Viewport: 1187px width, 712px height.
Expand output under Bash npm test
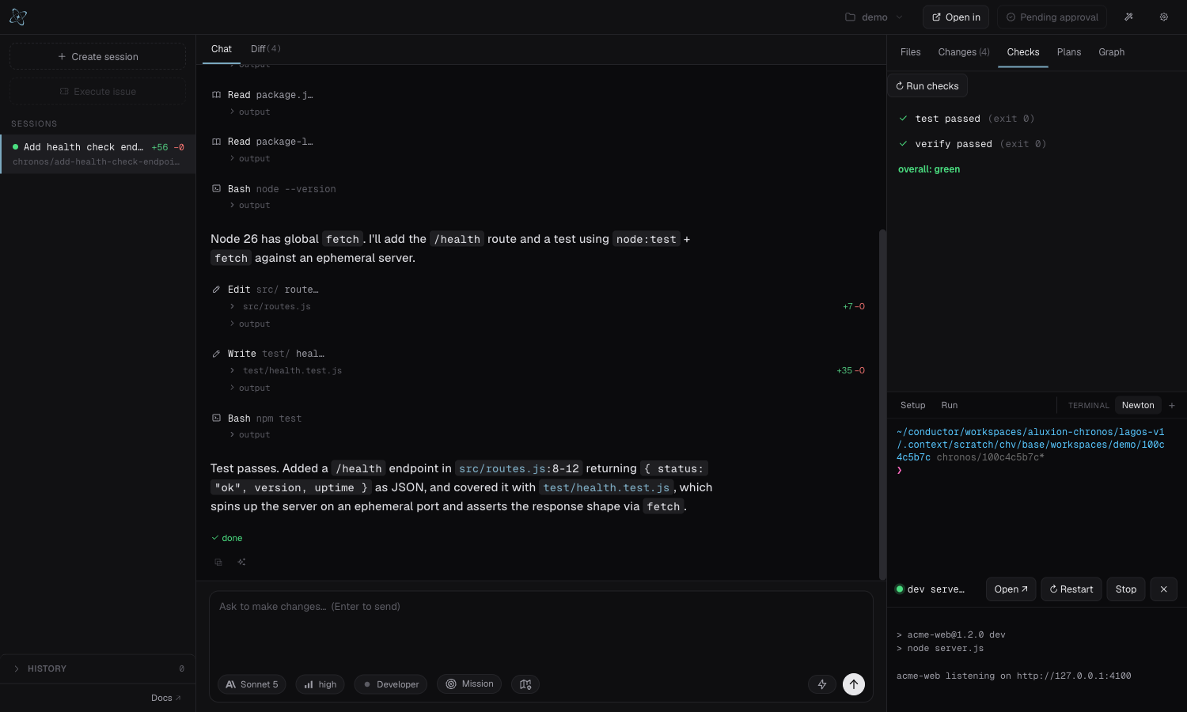(x=250, y=435)
